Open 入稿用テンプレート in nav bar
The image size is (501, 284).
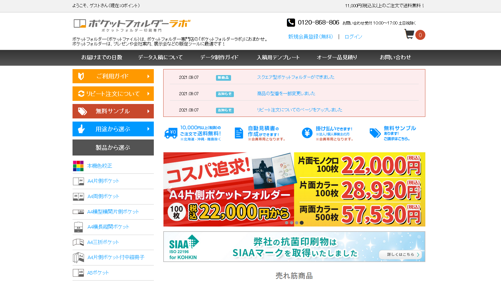click(278, 57)
